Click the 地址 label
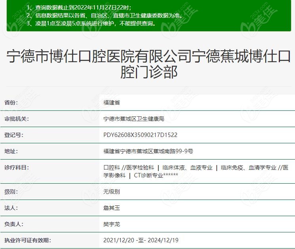 click(x=11, y=151)
